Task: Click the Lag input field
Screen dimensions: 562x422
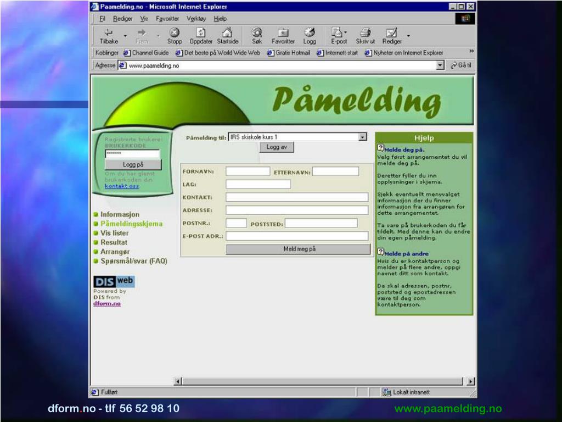Action: 258,185
